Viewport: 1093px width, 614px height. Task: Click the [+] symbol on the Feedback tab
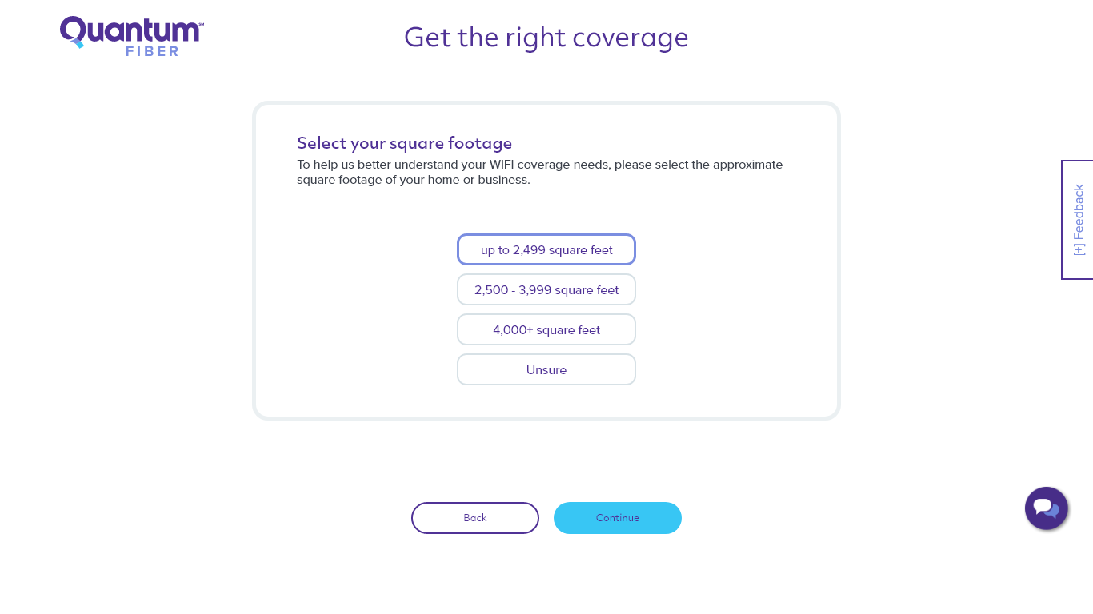coord(1079,249)
